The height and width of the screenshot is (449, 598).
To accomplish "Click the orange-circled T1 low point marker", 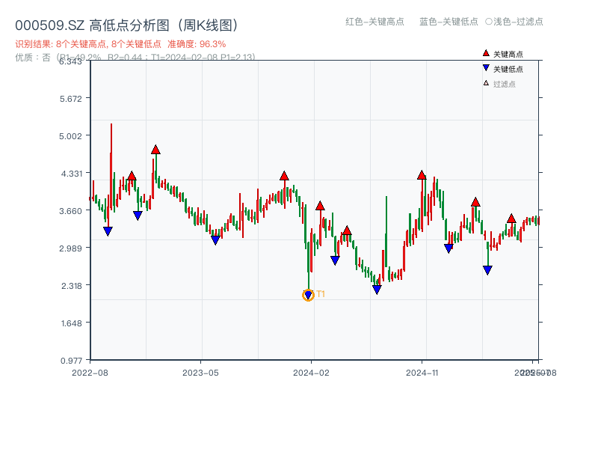I will (308, 295).
